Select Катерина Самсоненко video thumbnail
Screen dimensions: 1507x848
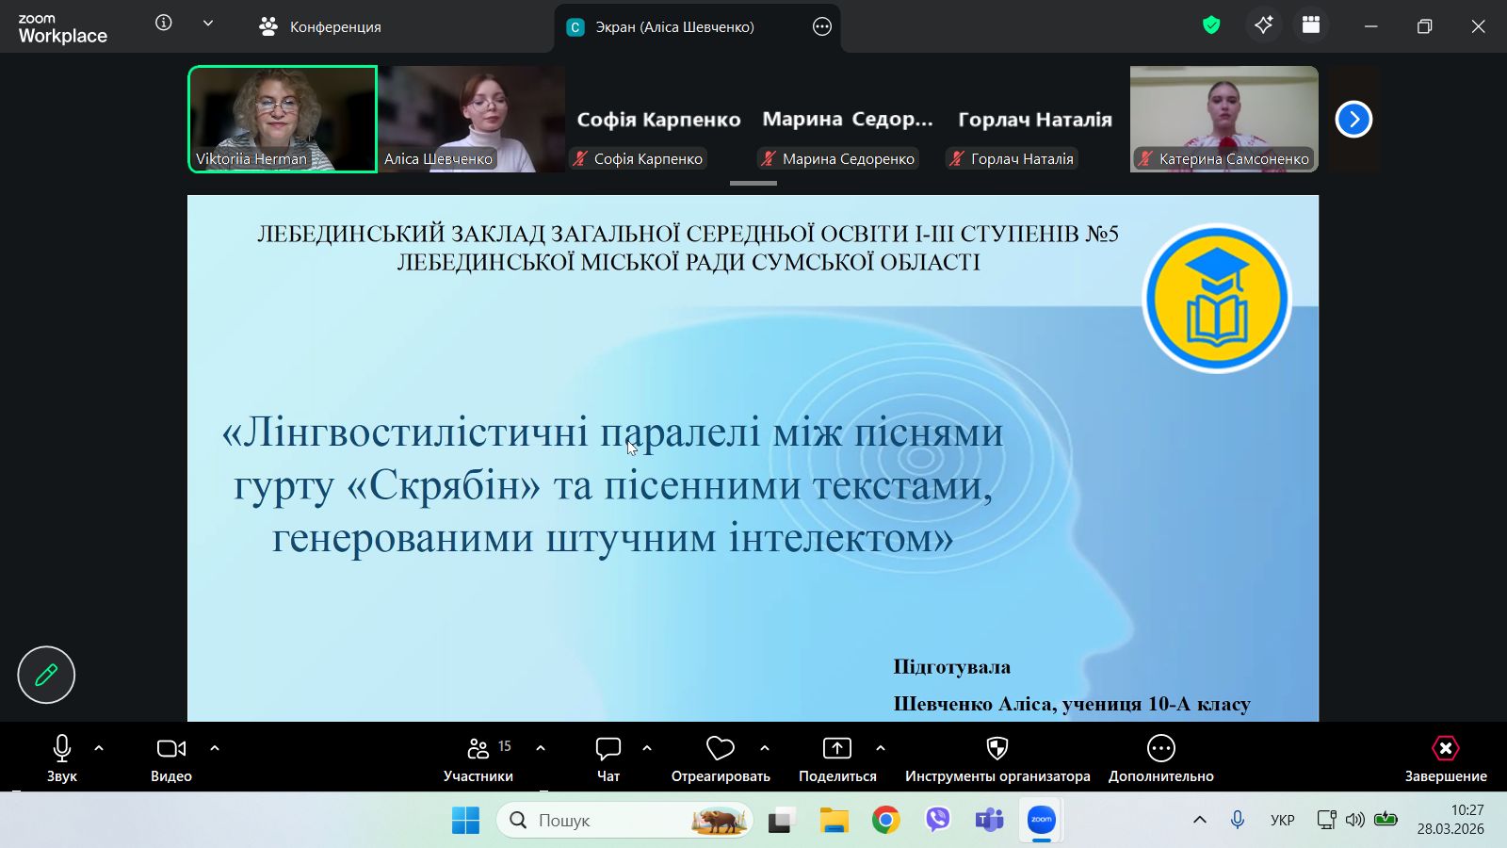(x=1223, y=119)
